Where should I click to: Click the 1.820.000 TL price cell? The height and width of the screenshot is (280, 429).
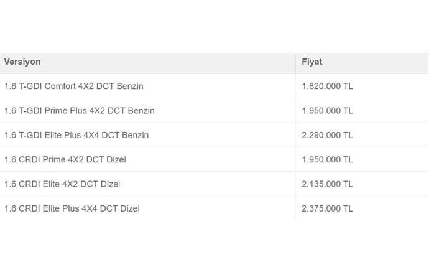point(327,86)
